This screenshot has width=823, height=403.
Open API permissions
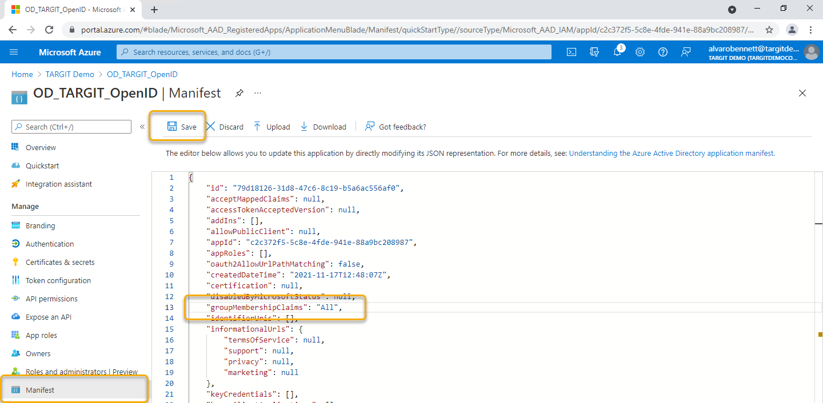(x=51, y=299)
